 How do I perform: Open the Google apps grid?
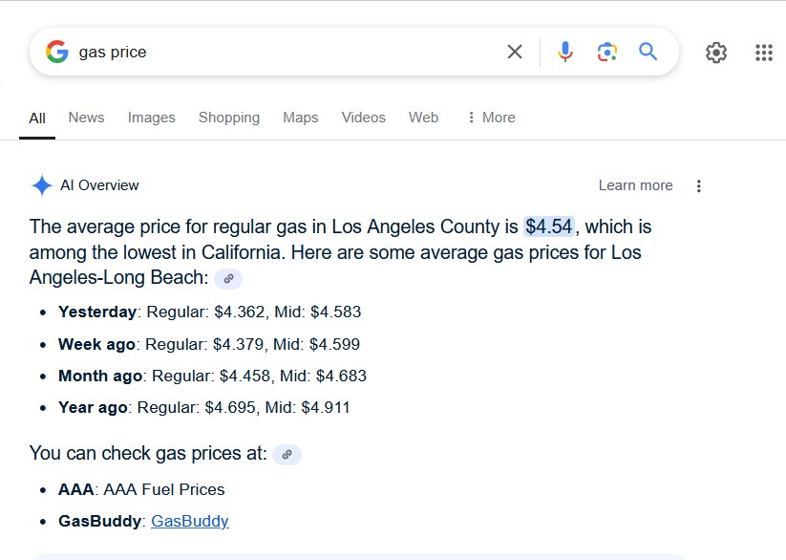764,53
